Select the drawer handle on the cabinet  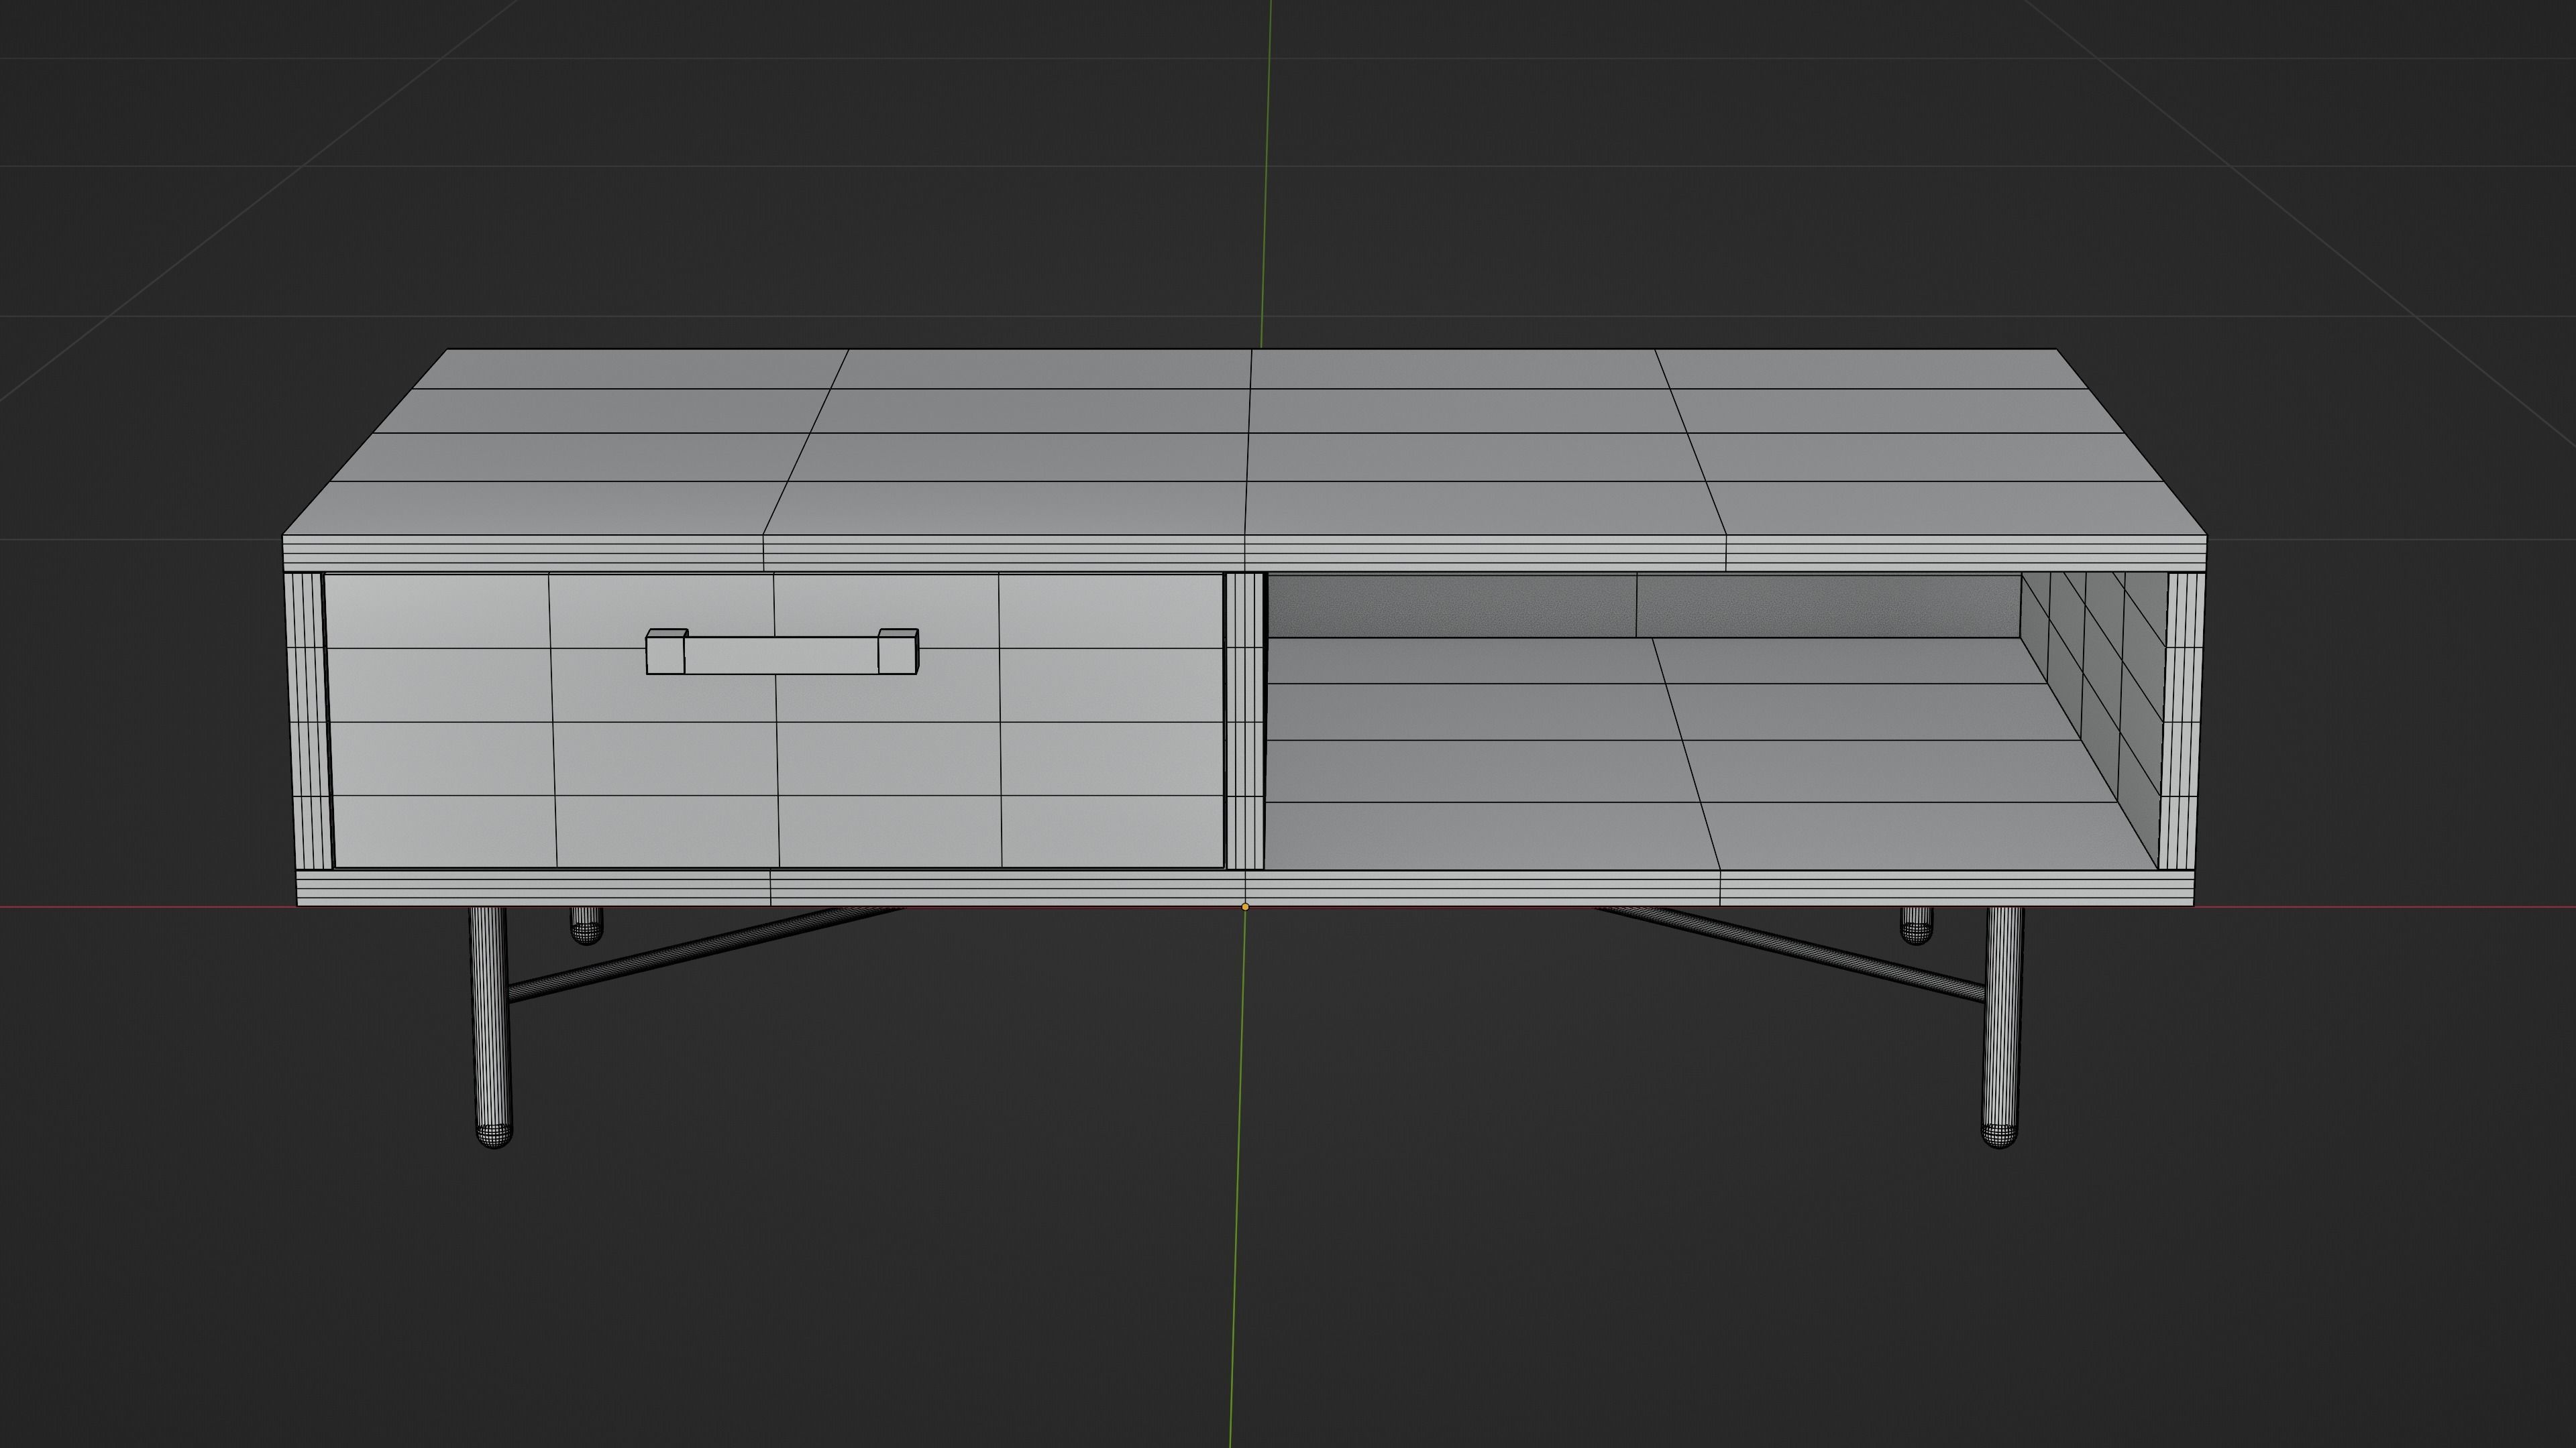coord(782,652)
